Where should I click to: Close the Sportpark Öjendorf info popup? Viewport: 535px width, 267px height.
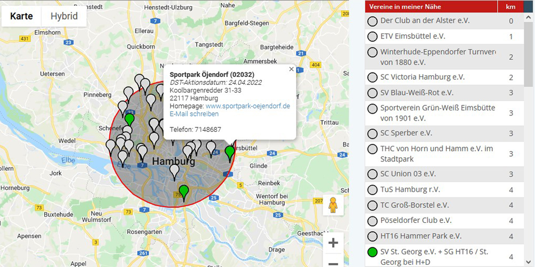pos(291,69)
